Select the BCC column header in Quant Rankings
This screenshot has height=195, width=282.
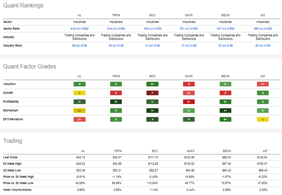[x=151, y=15]
